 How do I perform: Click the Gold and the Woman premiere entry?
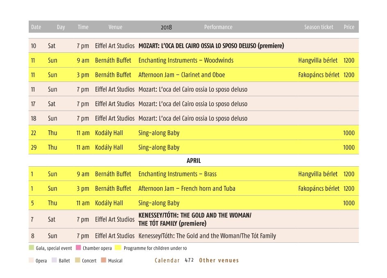(x=195, y=219)
